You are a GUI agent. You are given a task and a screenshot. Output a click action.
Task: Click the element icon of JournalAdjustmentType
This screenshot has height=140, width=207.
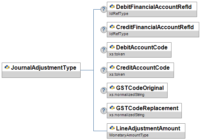(x=7, y=67)
